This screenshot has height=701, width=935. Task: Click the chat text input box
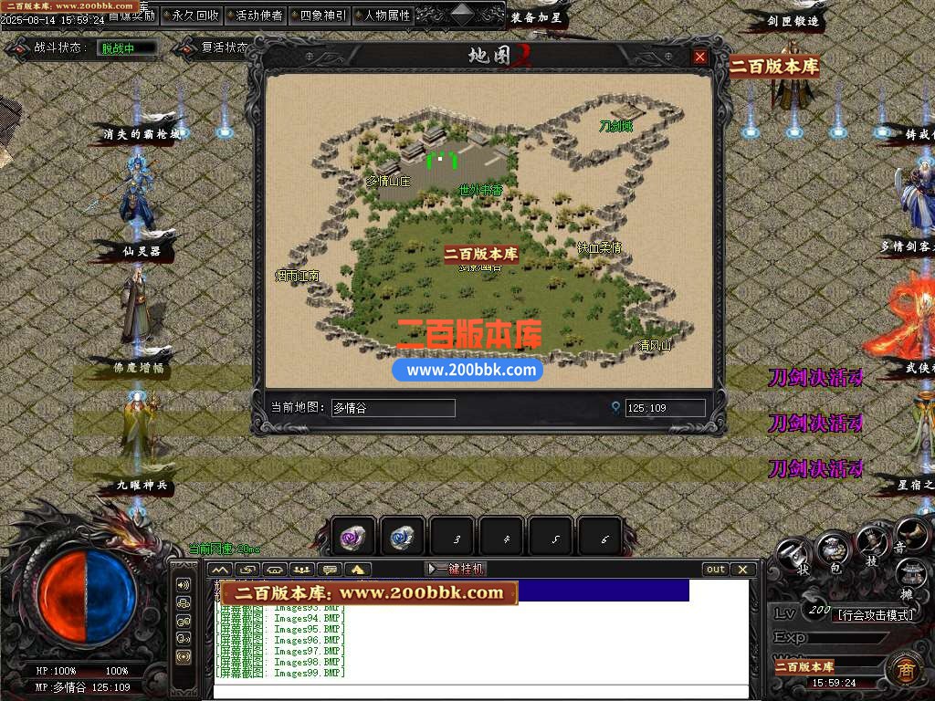[x=480, y=692]
